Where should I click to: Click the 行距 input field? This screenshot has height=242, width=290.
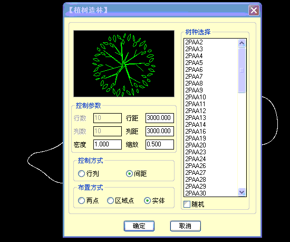coord(160,118)
